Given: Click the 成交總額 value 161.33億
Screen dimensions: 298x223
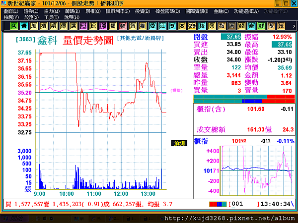Looking at the screenshot, I should tap(259, 129).
